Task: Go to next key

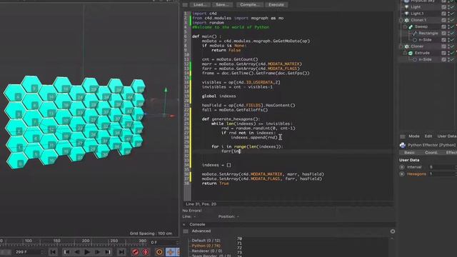Action: (x=108, y=252)
